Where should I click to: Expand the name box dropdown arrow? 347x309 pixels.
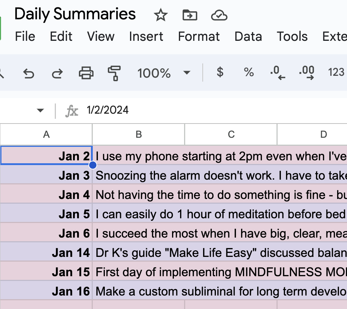click(41, 110)
